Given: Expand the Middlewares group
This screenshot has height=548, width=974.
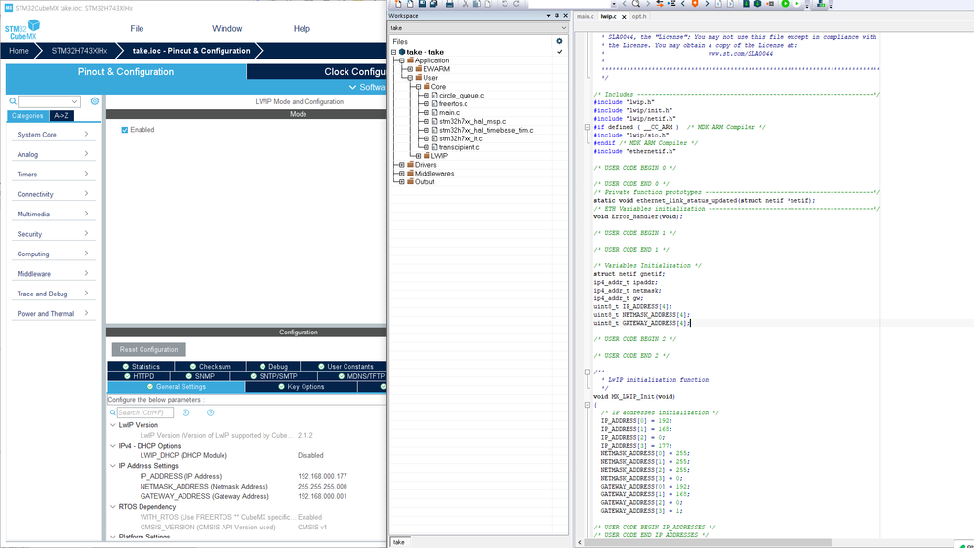Looking at the screenshot, I should coord(402,174).
